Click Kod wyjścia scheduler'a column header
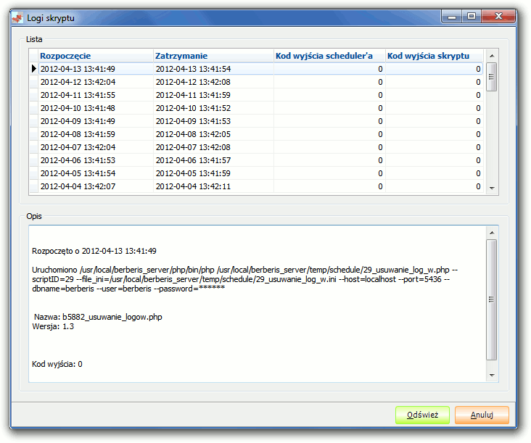The image size is (531, 443). tap(329, 56)
